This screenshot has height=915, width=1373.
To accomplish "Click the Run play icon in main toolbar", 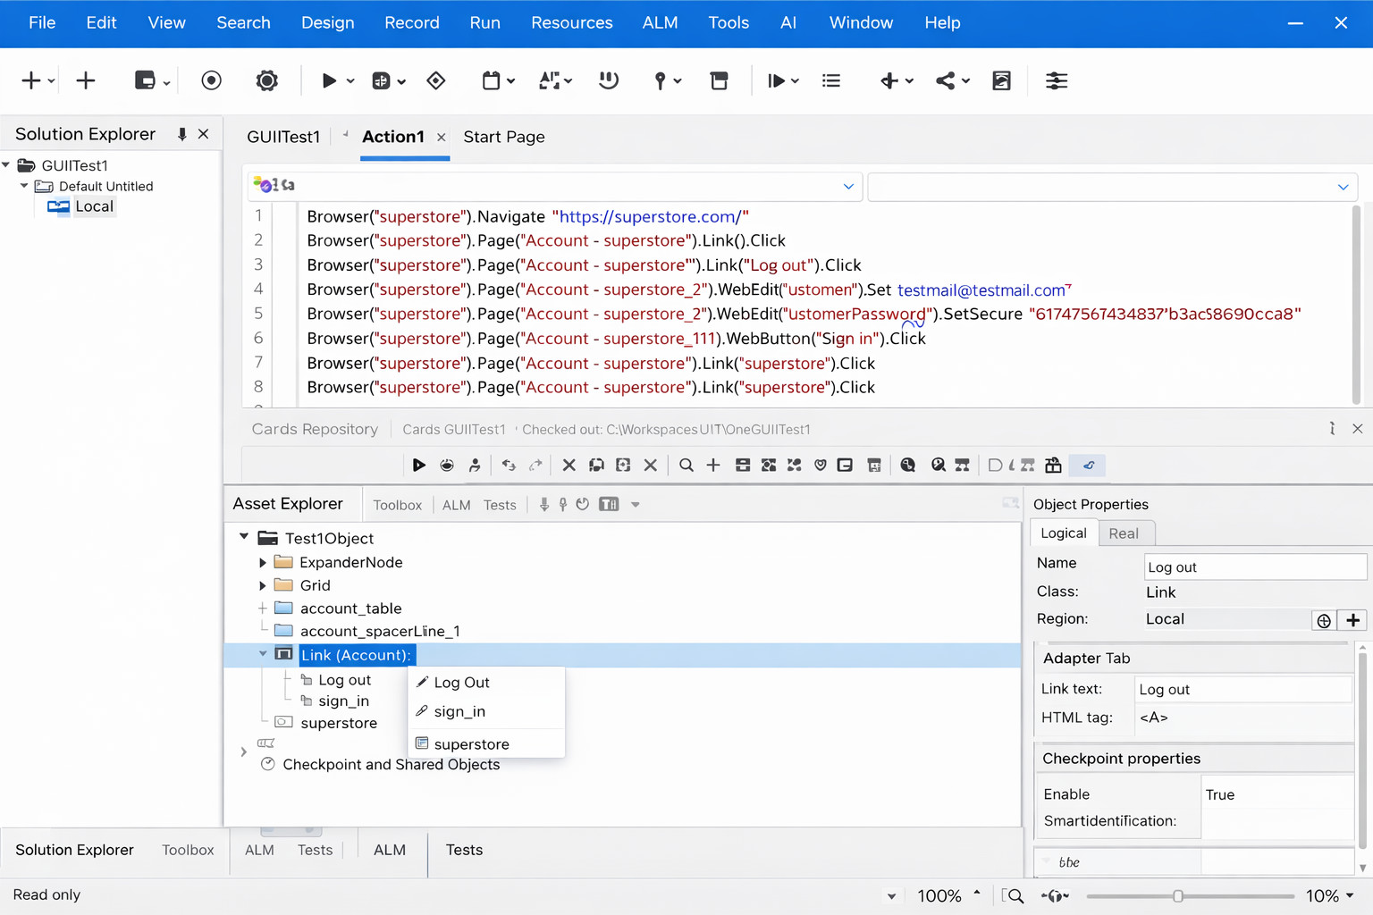I will pyautogui.click(x=329, y=80).
